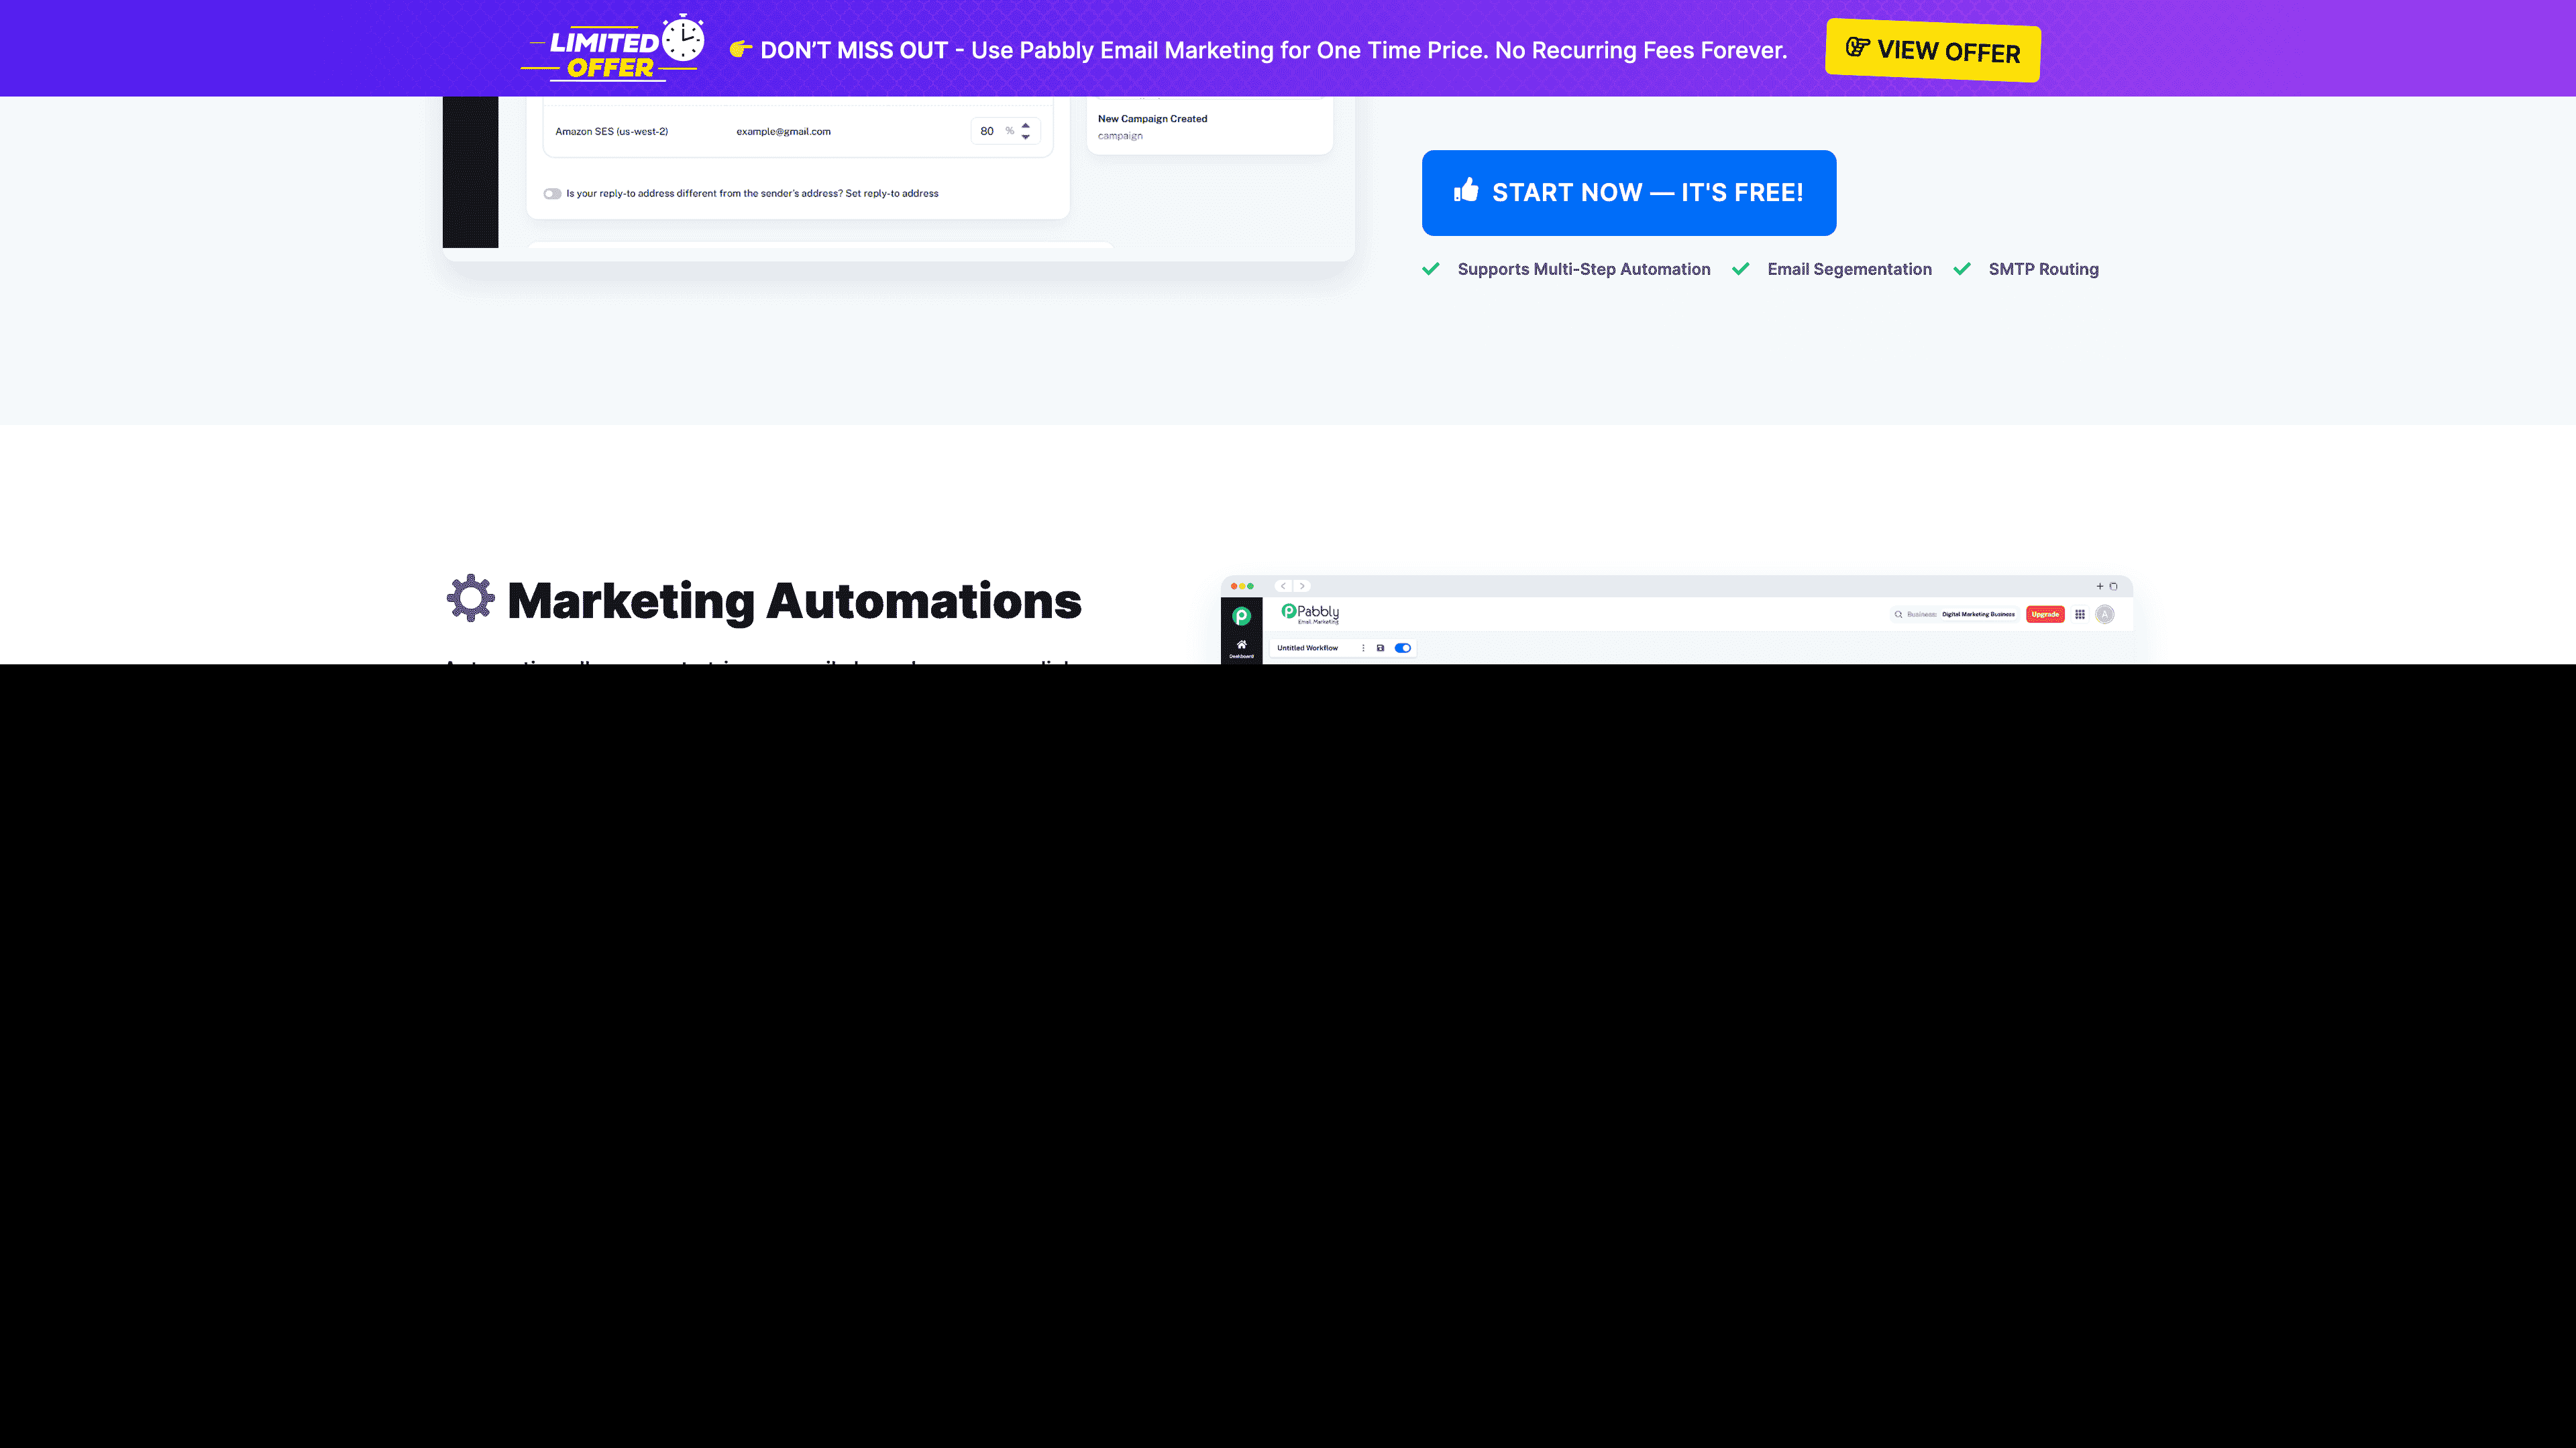Screen dimensions: 2576x1448
Task: Open the Digital Marketing Business selector
Action: pyautogui.click(x=1978, y=615)
